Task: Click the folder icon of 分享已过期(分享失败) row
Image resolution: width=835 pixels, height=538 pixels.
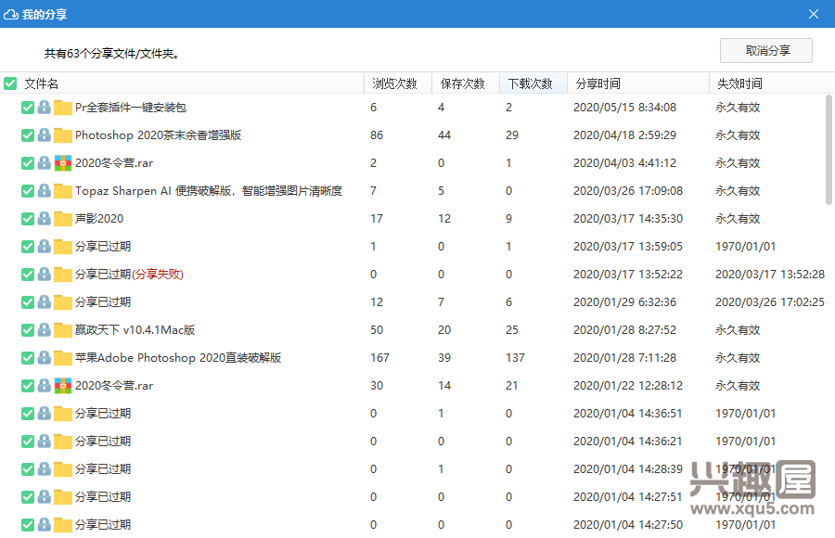Action: point(63,275)
